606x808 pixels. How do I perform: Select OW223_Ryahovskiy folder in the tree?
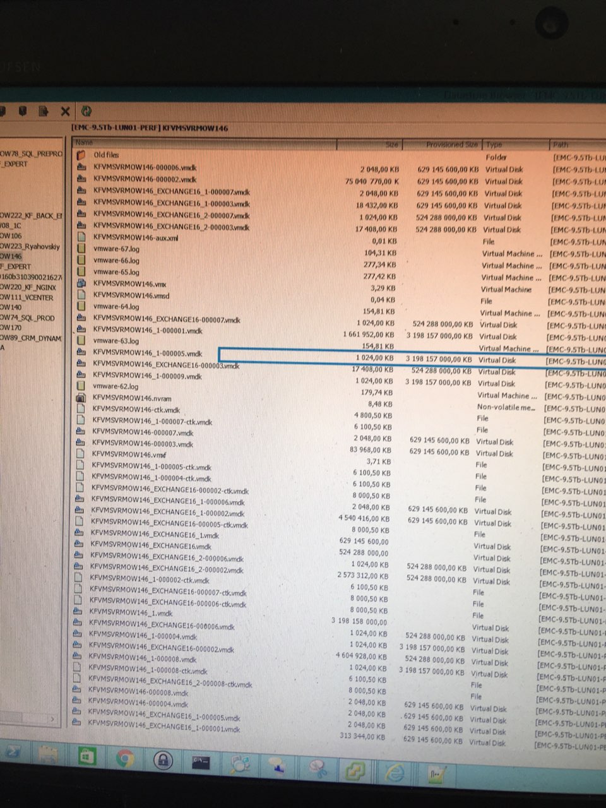tap(30, 246)
